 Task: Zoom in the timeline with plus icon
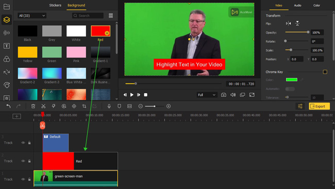click(x=169, y=106)
